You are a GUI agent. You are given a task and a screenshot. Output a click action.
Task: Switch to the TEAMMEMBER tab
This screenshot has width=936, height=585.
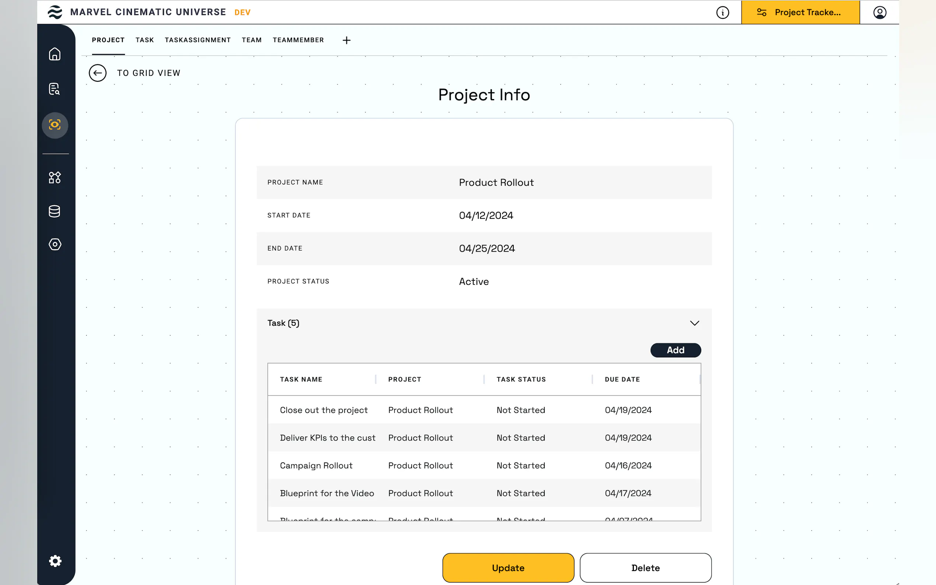click(298, 40)
